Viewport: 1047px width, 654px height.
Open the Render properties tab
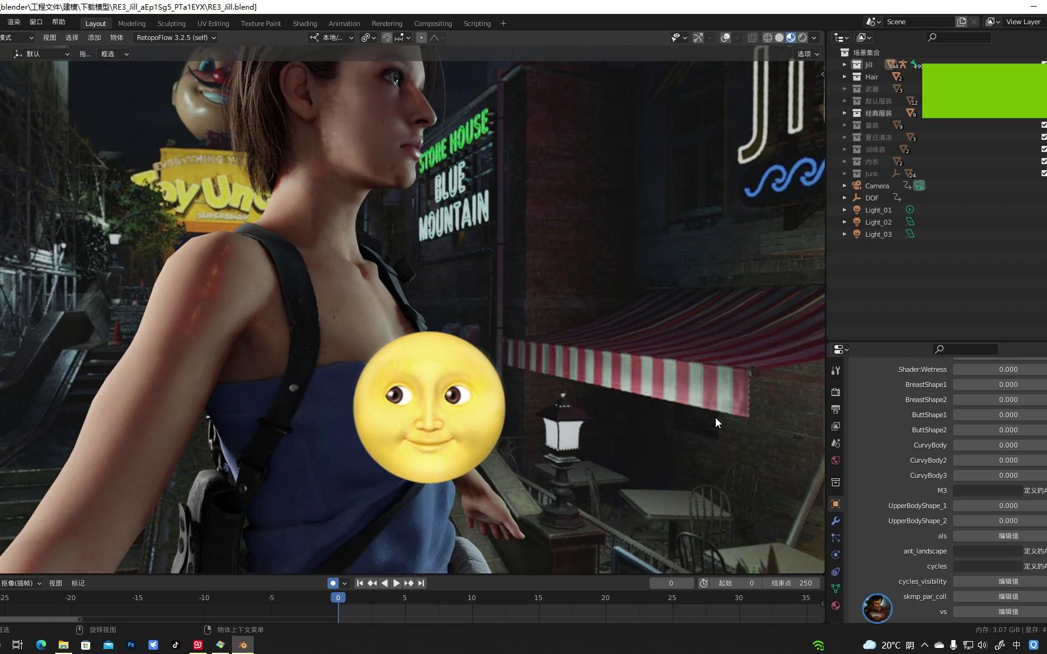tap(836, 392)
